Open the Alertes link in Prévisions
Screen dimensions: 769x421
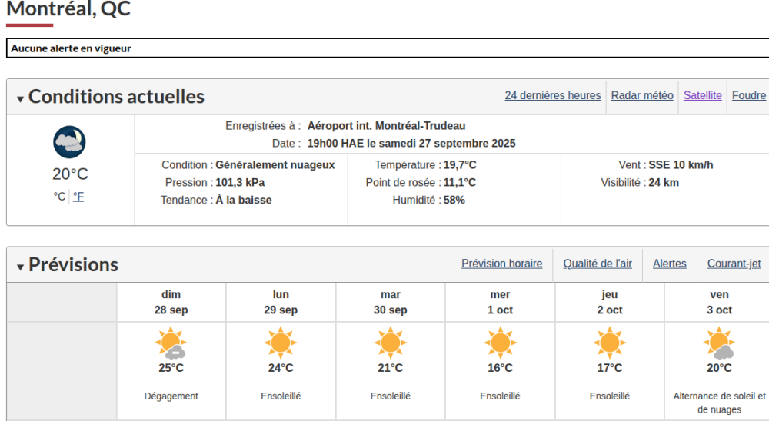(x=669, y=264)
